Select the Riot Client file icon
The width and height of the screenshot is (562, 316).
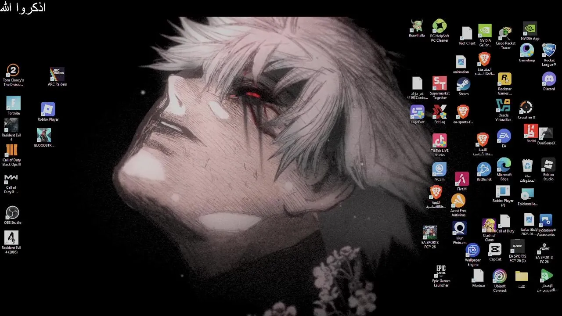point(467,36)
